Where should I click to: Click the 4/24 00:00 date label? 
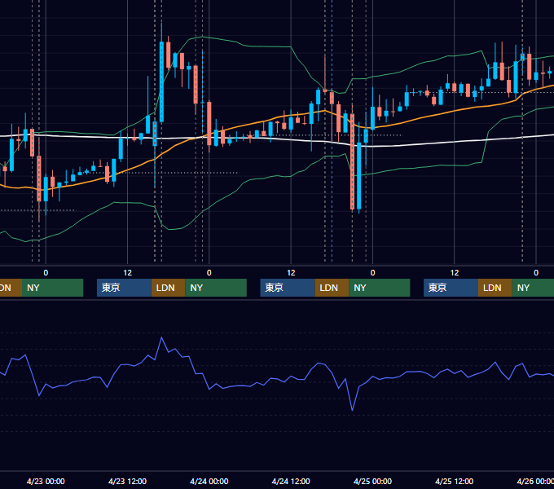tap(209, 481)
